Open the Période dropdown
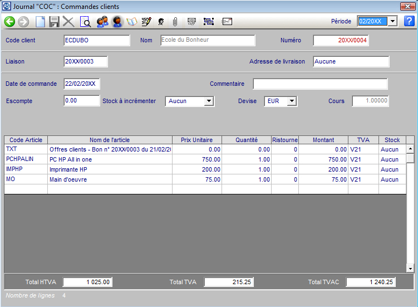 (392, 21)
